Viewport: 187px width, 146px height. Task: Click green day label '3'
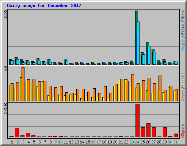coord(23,142)
